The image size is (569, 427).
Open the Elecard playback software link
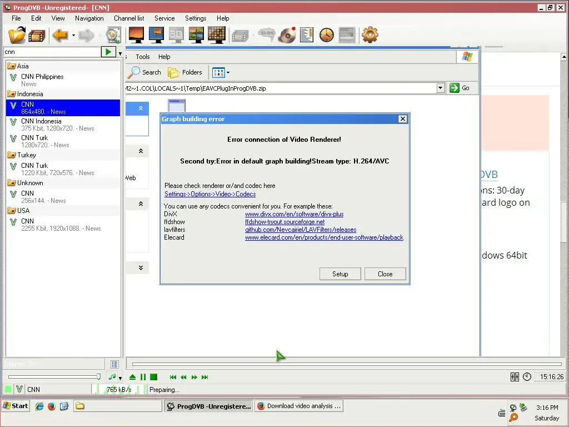[324, 237]
